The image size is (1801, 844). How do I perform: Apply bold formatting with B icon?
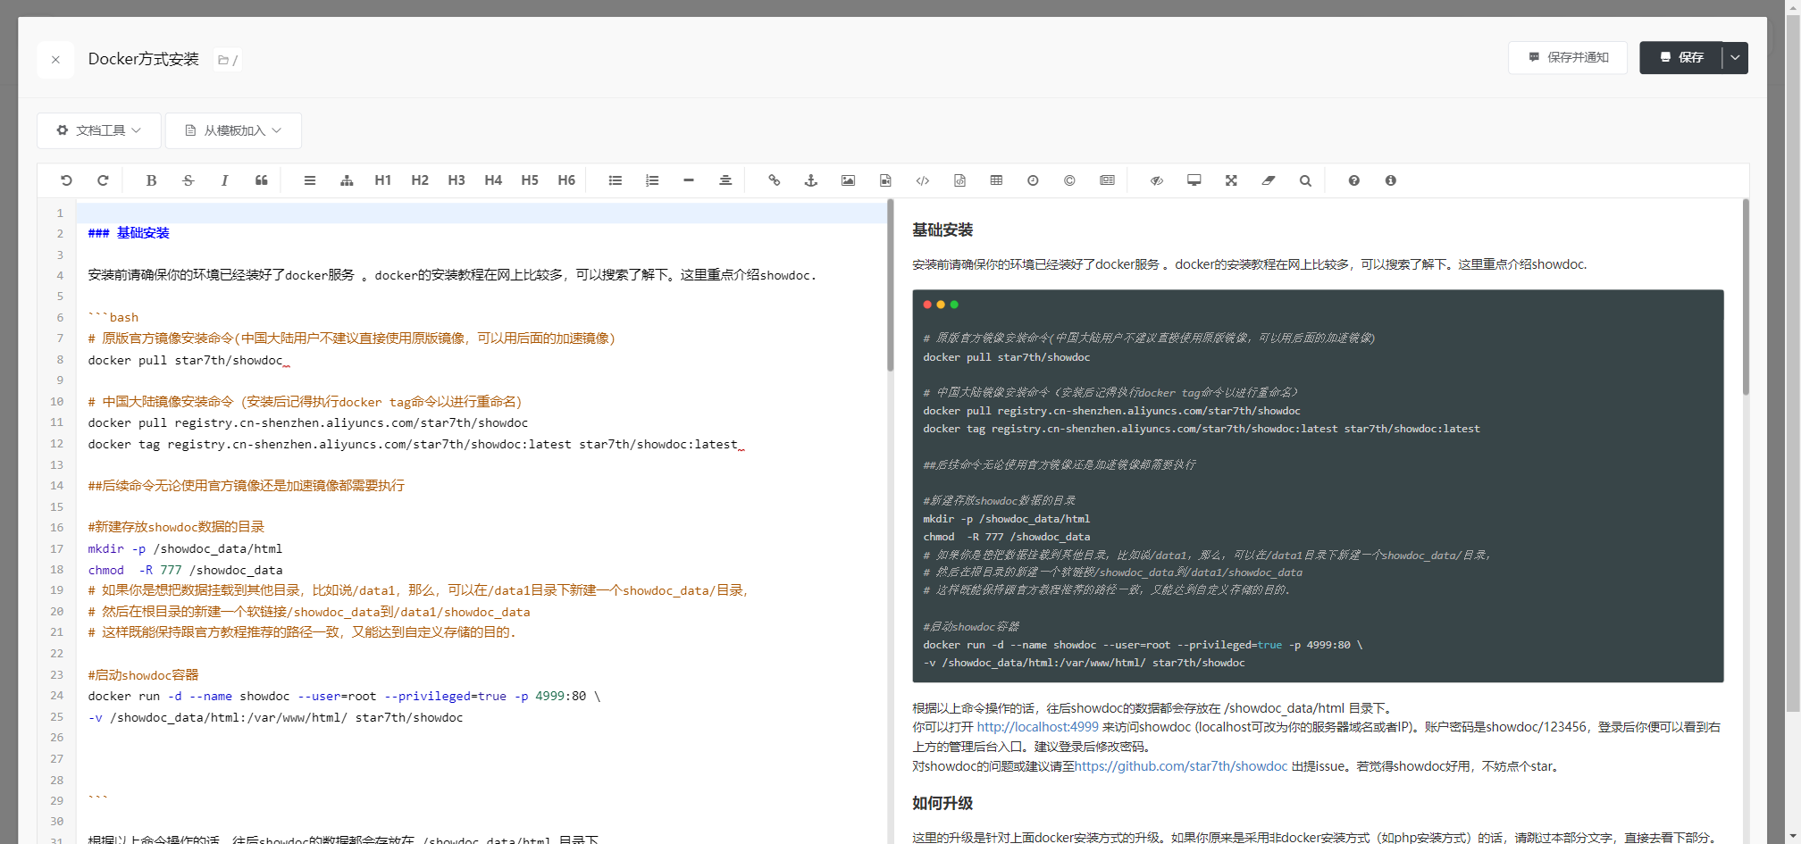coord(151,180)
